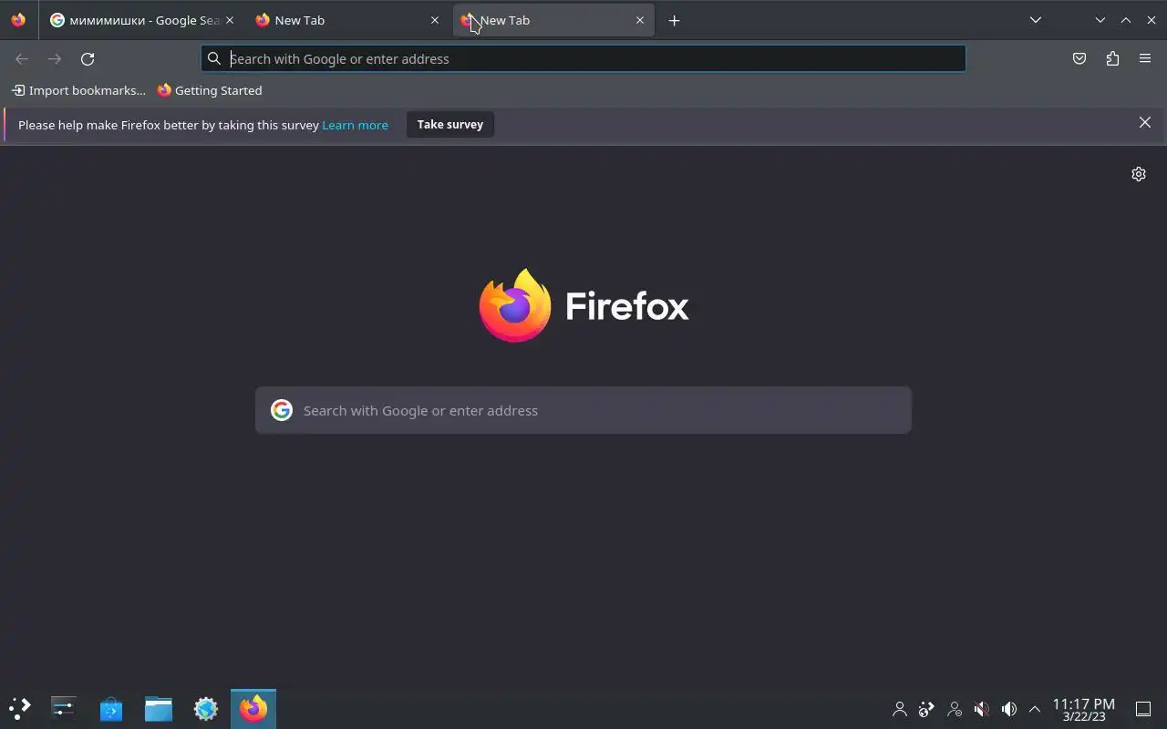This screenshot has height=729, width=1167.
Task: Open the Firefox application hamburger menu
Action: click(1145, 58)
